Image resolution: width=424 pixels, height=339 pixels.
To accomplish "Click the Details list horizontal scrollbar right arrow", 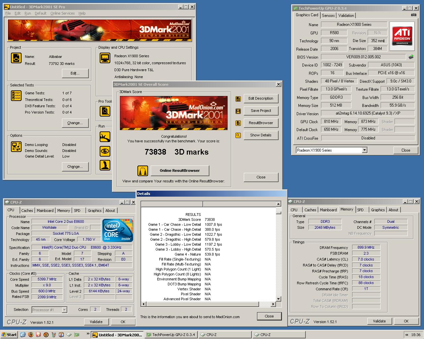I will (273, 304).
